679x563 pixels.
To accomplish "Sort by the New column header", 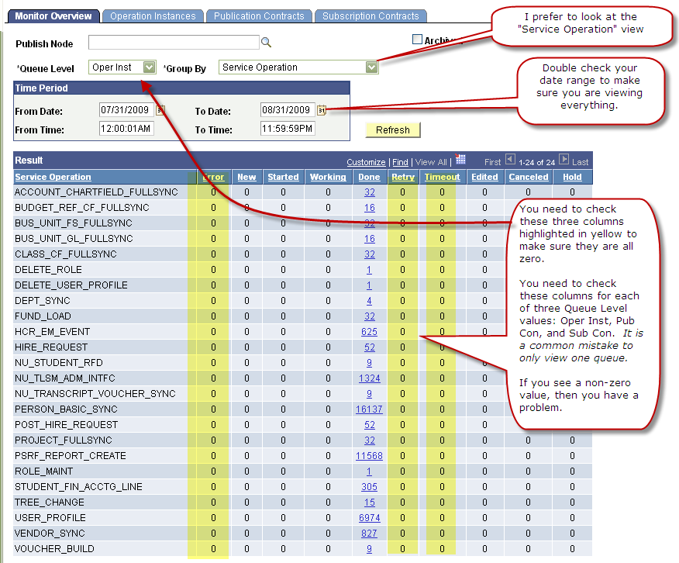I will click(x=246, y=177).
